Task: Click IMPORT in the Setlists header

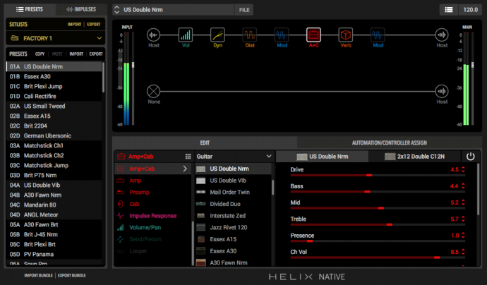Action: pos(75,24)
